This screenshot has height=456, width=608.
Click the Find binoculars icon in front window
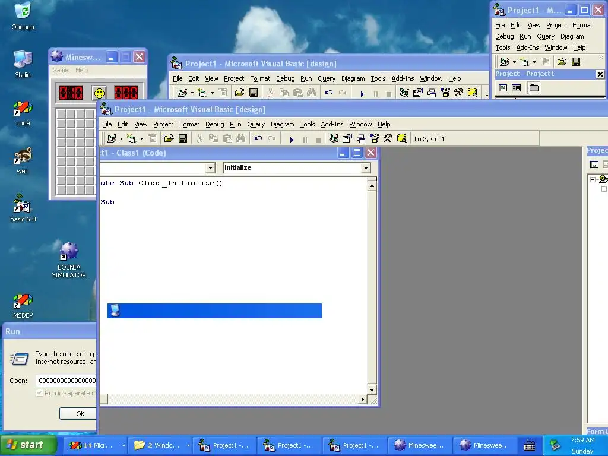241,138
